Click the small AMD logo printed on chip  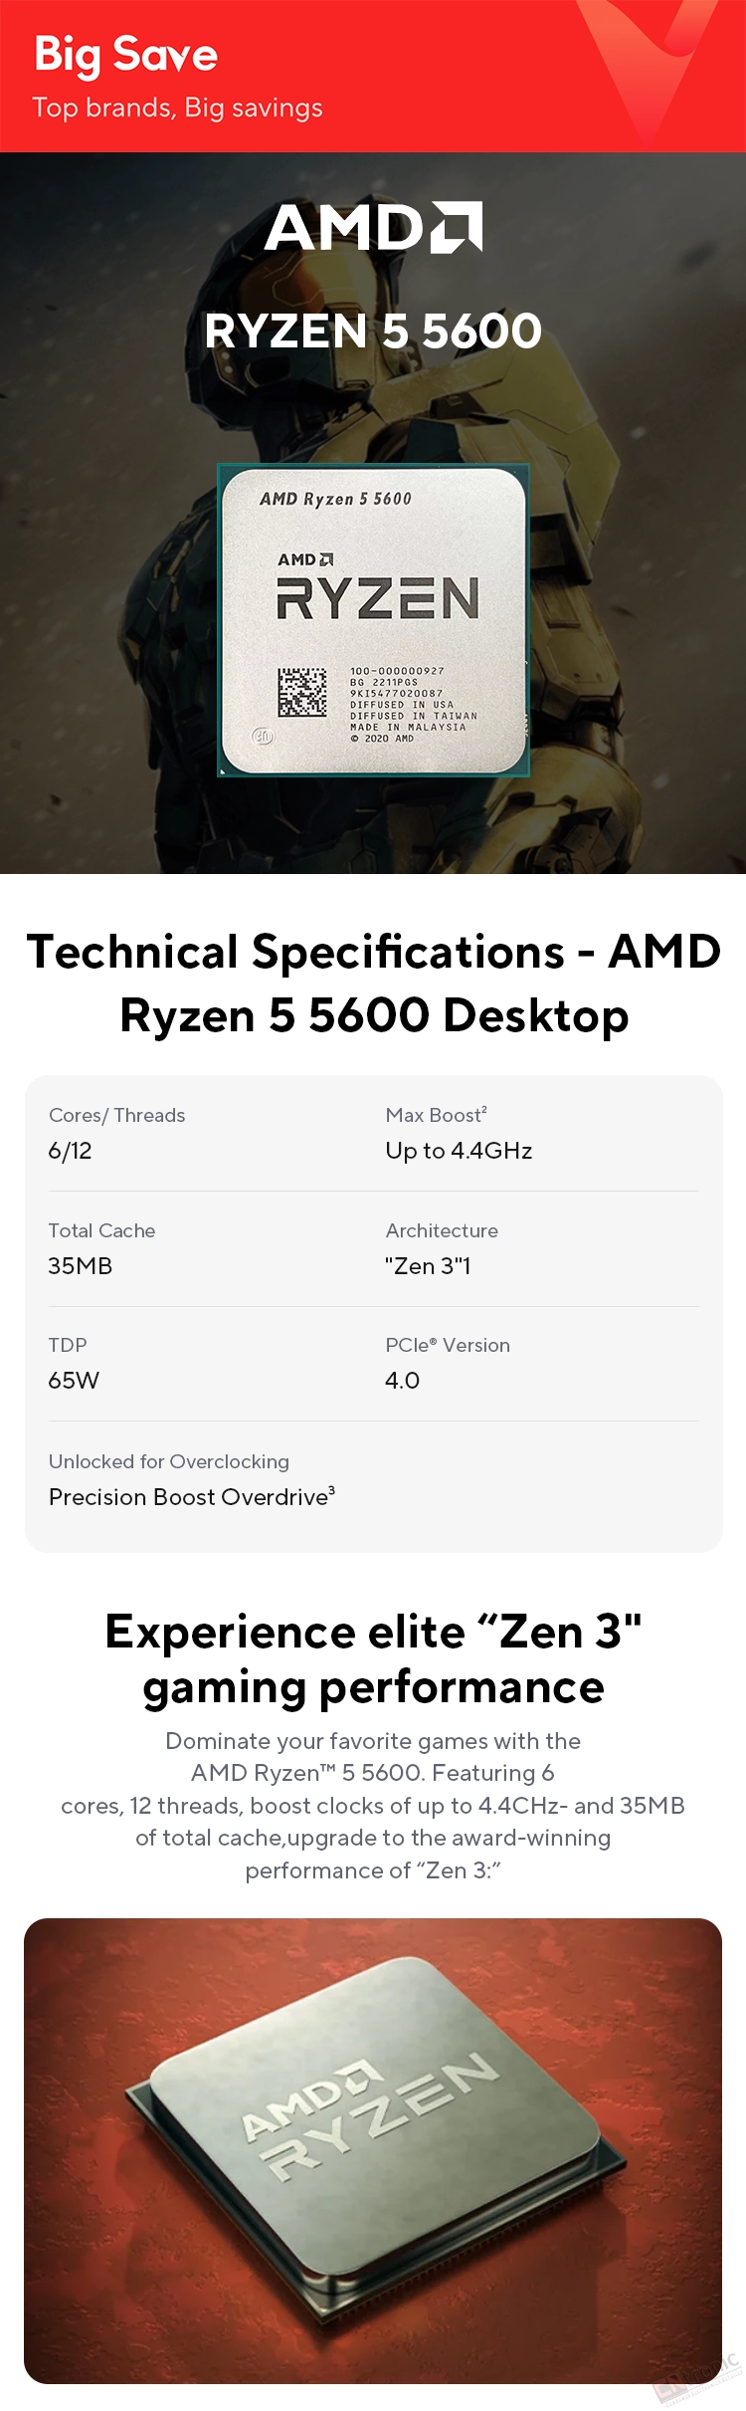[x=305, y=559]
